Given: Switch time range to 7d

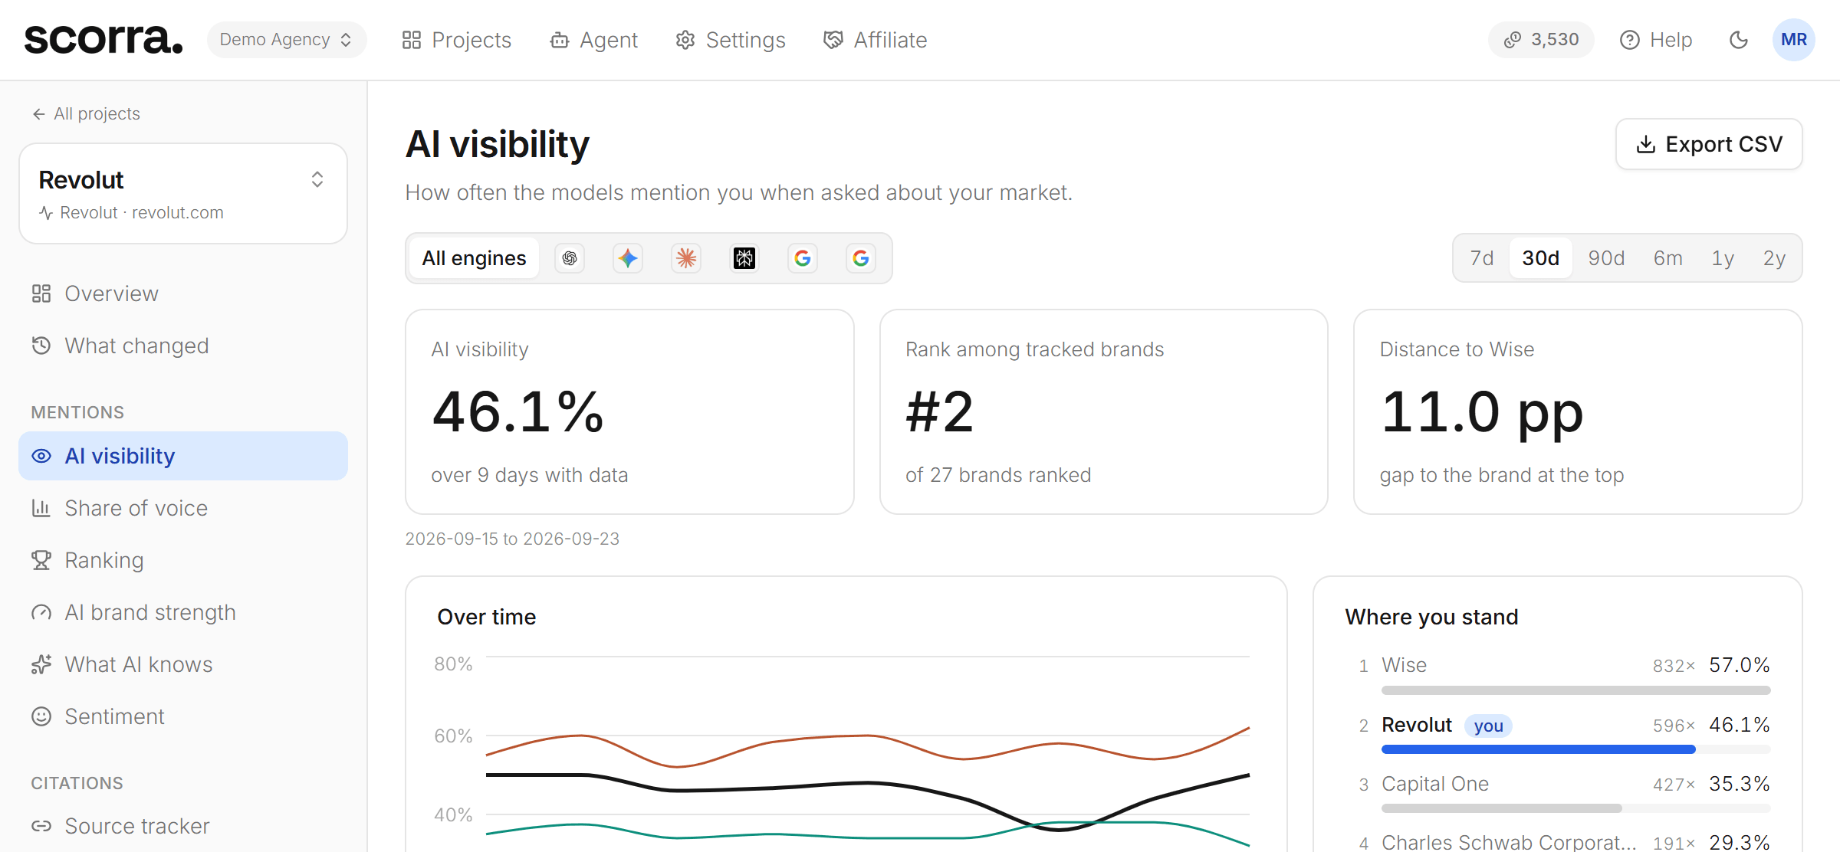Looking at the screenshot, I should [x=1482, y=258].
